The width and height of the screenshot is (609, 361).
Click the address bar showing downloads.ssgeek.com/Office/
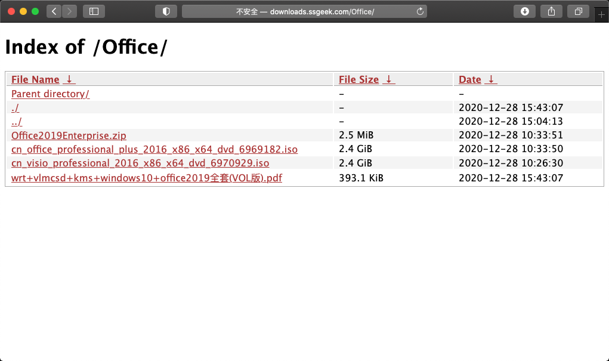pyautogui.click(x=304, y=11)
